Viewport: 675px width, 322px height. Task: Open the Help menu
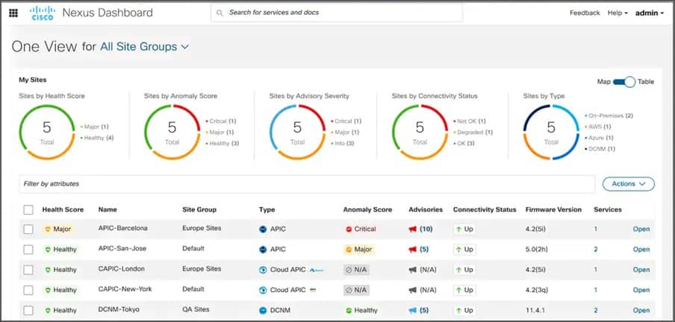point(618,13)
